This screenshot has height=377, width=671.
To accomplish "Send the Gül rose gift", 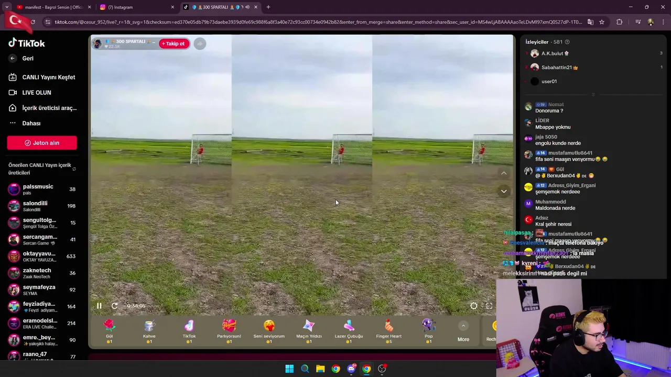I will click(x=109, y=331).
